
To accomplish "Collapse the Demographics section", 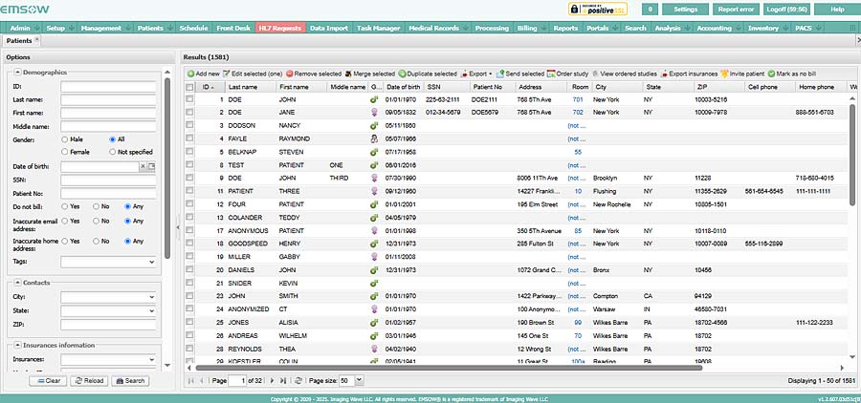I will tap(16, 73).
